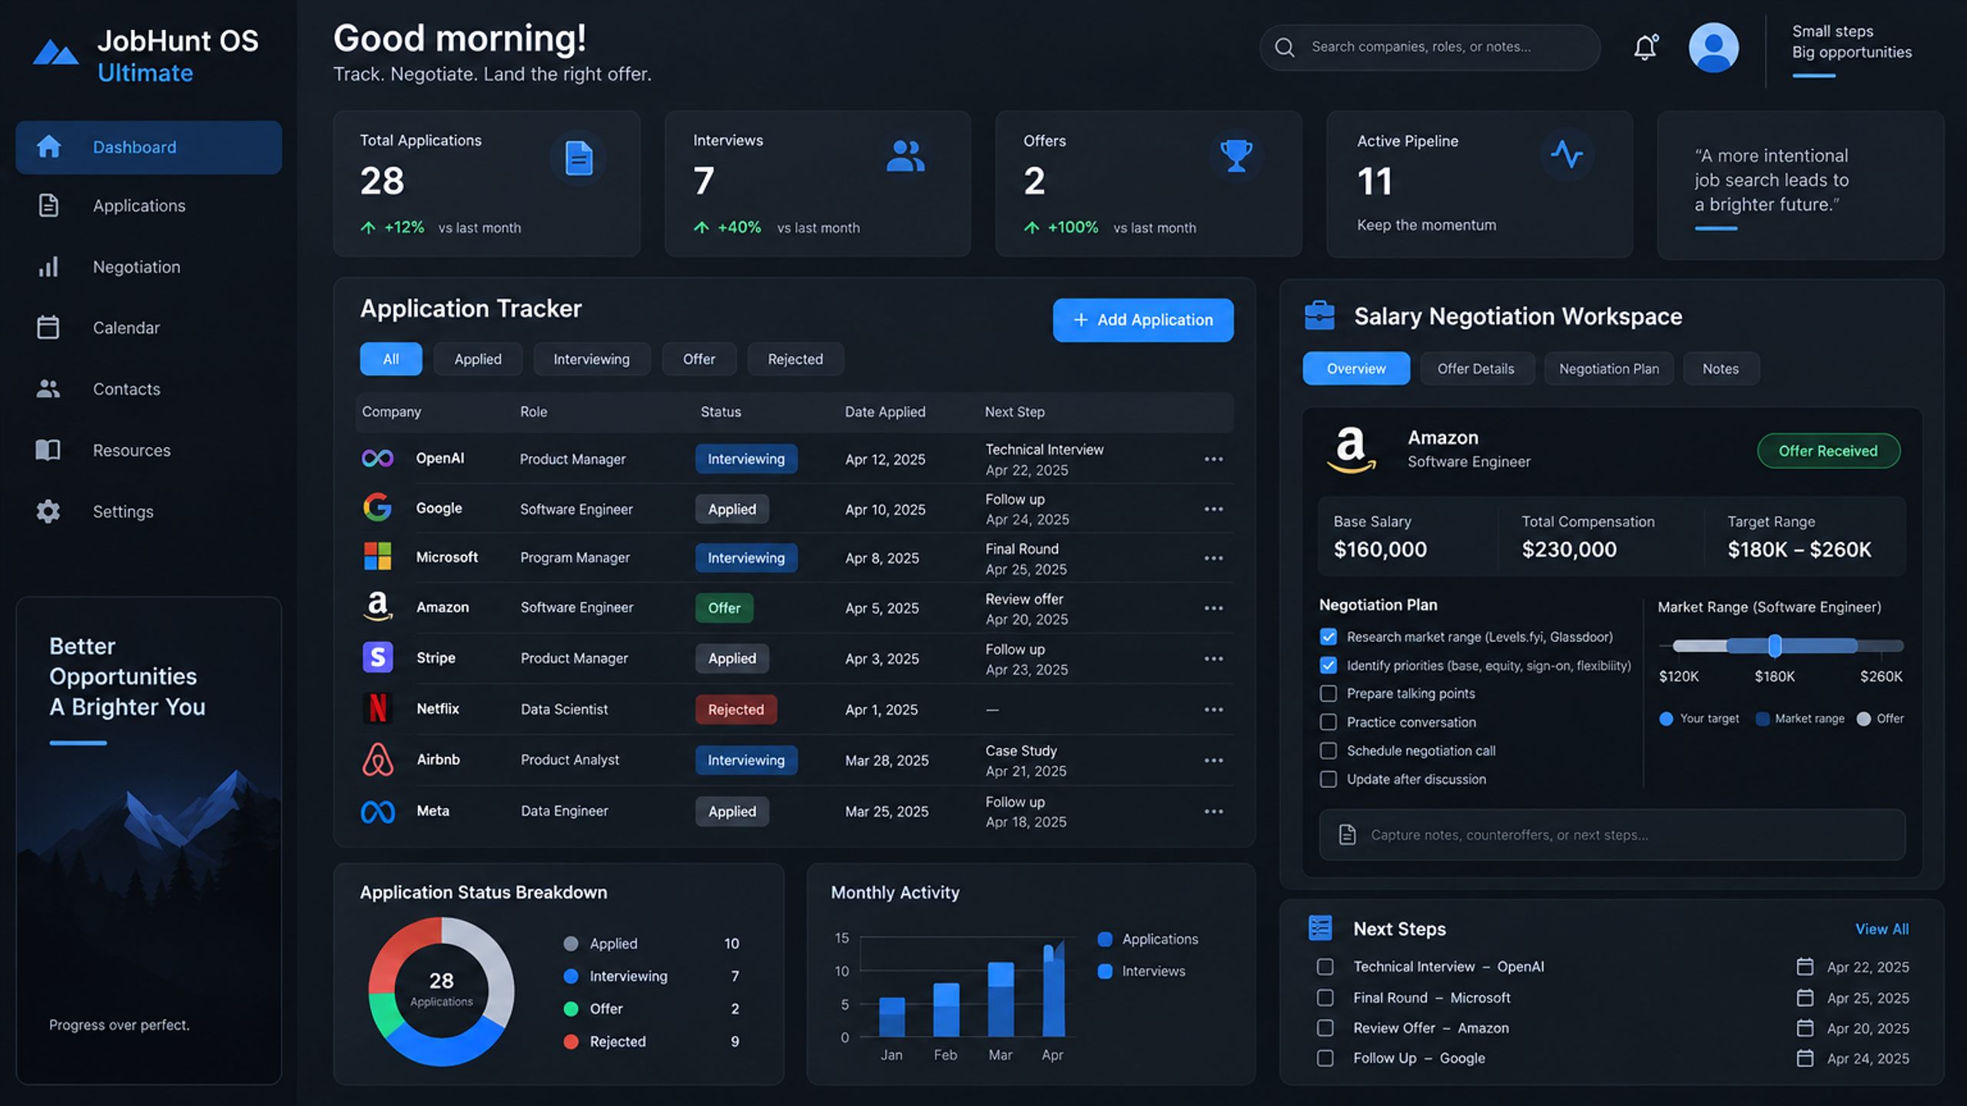This screenshot has width=1967, height=1106.
Task: Switch to Offer Details tab
Action: (x=1476, y=369)
